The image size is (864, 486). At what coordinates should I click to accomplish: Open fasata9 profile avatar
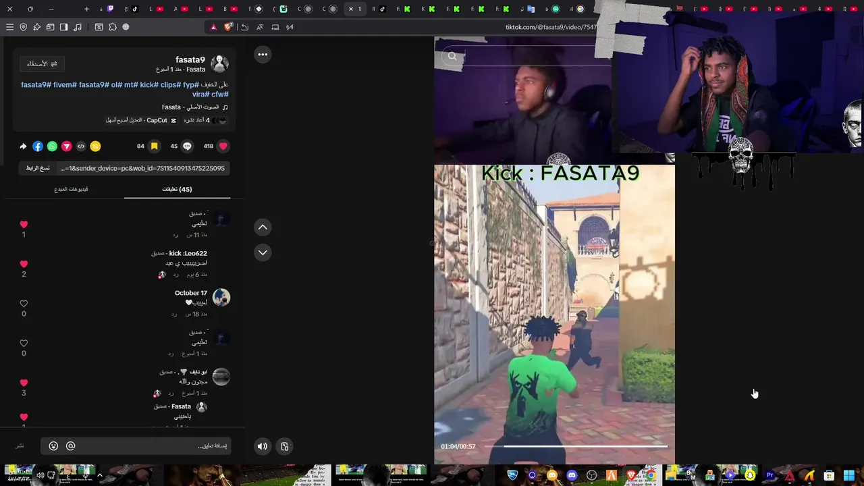click(219, 64)
